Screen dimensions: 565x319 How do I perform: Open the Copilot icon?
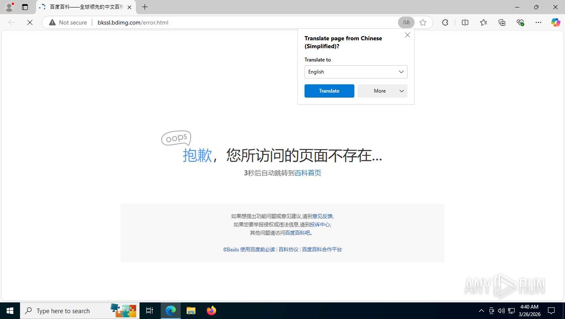pos(555,22)
